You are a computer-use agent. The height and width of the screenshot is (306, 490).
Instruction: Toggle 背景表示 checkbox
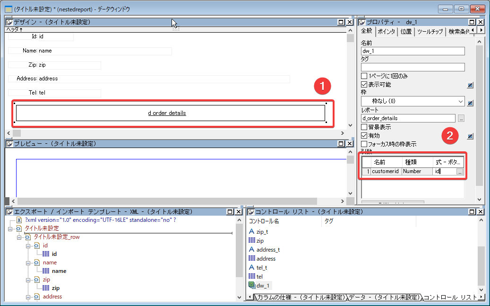(x=364, y=127)
